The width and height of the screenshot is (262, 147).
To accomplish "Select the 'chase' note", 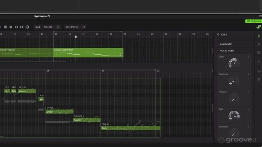I will (x=59, y=111).
